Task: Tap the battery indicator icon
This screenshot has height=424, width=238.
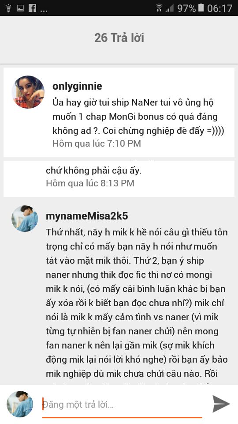Action: [201, 8]
